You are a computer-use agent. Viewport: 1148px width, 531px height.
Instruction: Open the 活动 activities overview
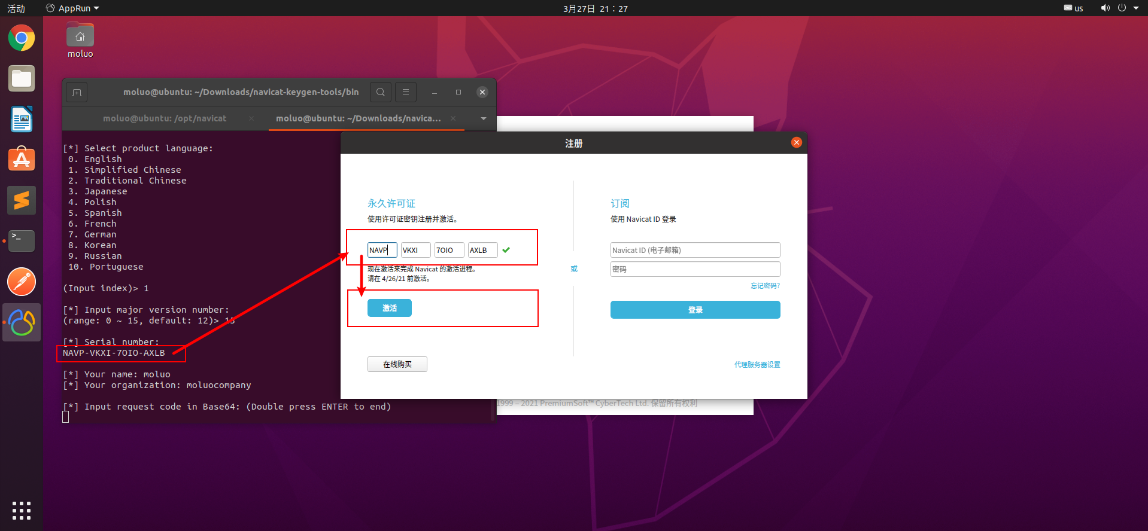coord(16,8)
